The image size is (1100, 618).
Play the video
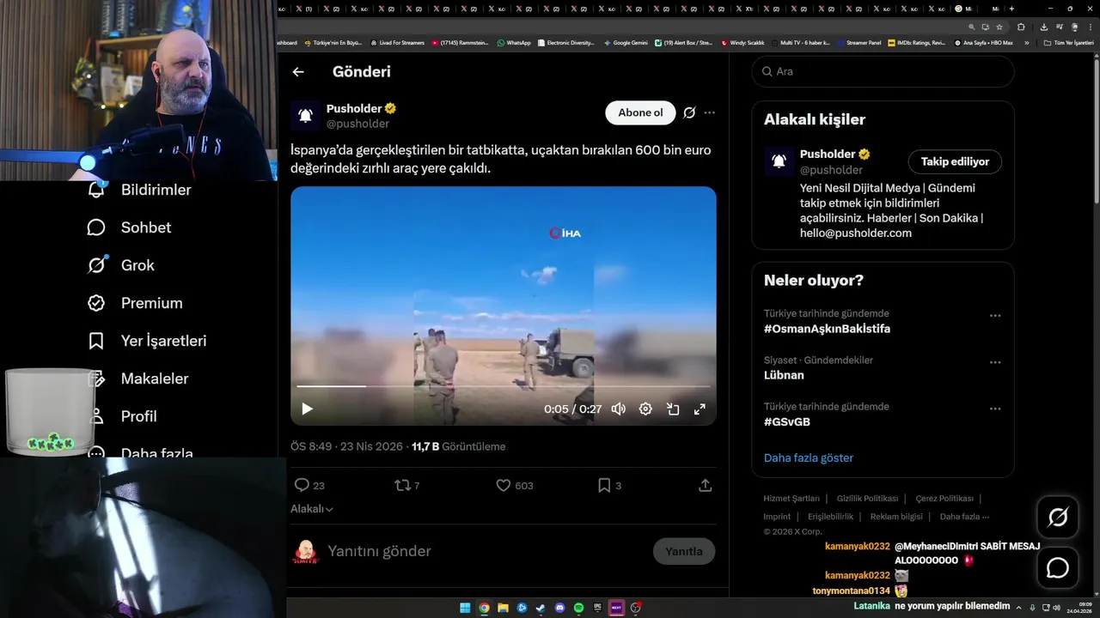click(x=307, y=409)
